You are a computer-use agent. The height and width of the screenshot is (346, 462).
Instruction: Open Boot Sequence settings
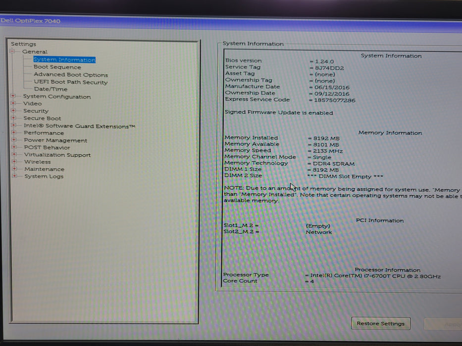click(x=57, y=67)
